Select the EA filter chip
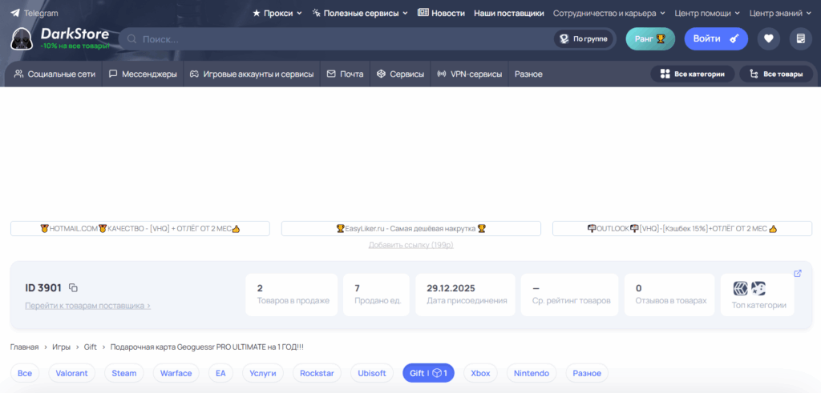 [x=220, y=373]
